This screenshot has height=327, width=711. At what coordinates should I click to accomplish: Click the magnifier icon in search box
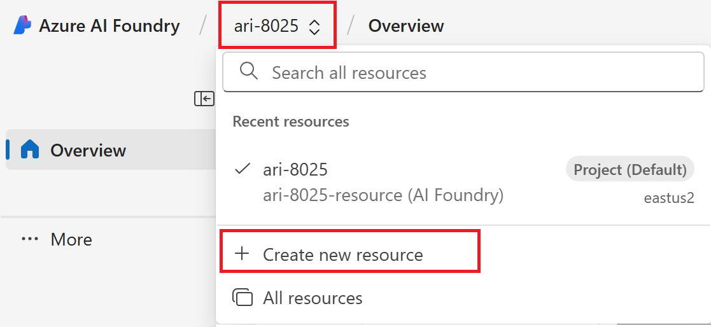click(249, 72)
